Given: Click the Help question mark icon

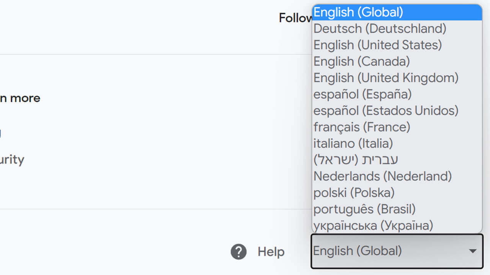Looking at the screenshot, I should click(238, 252).
